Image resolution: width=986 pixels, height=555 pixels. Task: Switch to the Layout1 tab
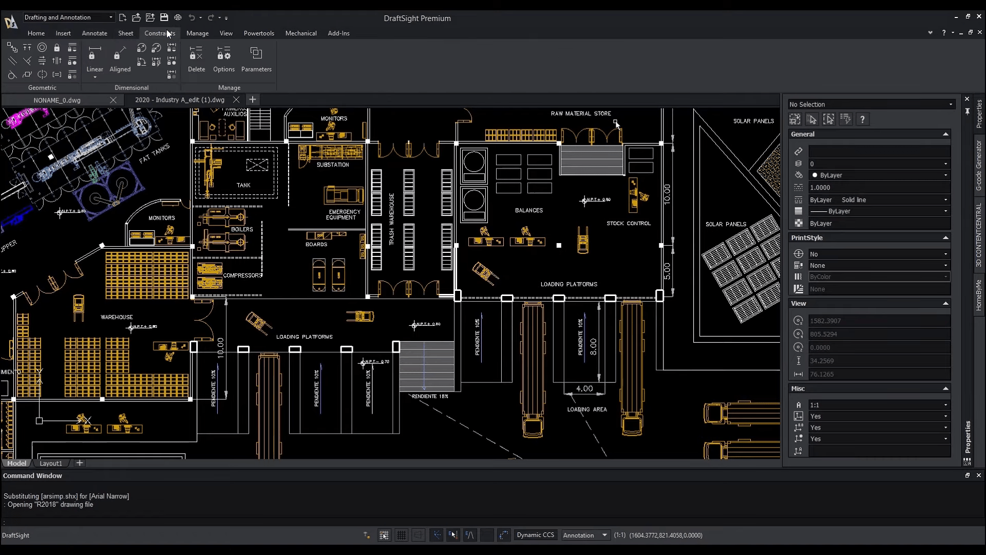(50, 462)
